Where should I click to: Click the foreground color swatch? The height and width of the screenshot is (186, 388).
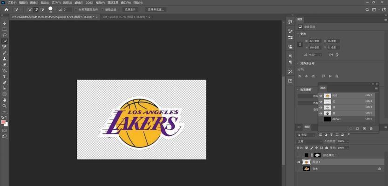[x=3, y=122]
